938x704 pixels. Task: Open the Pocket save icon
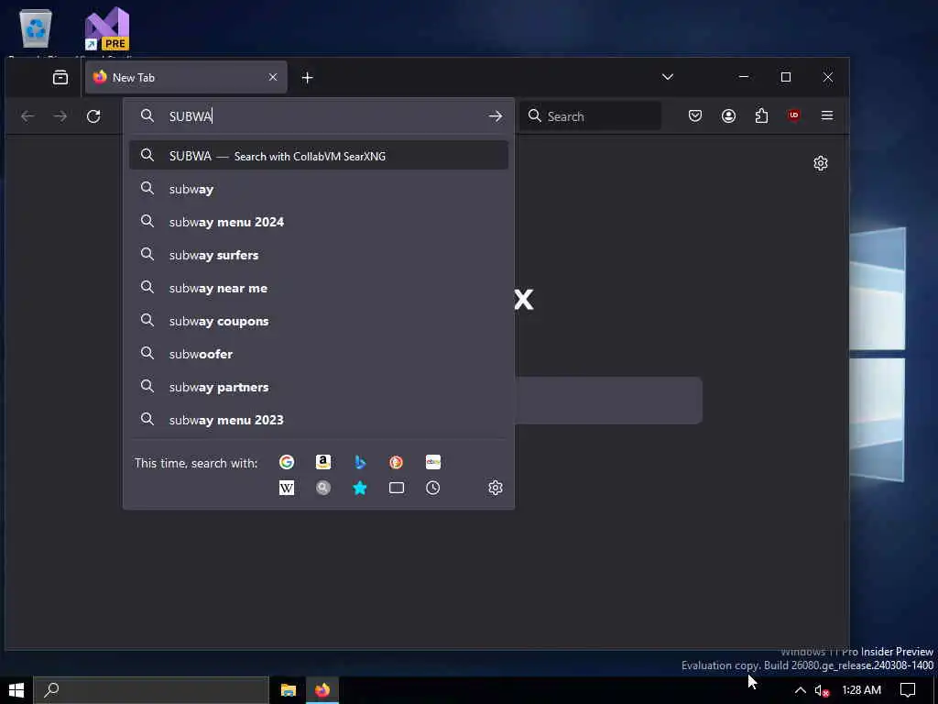(x=695, y=115)
